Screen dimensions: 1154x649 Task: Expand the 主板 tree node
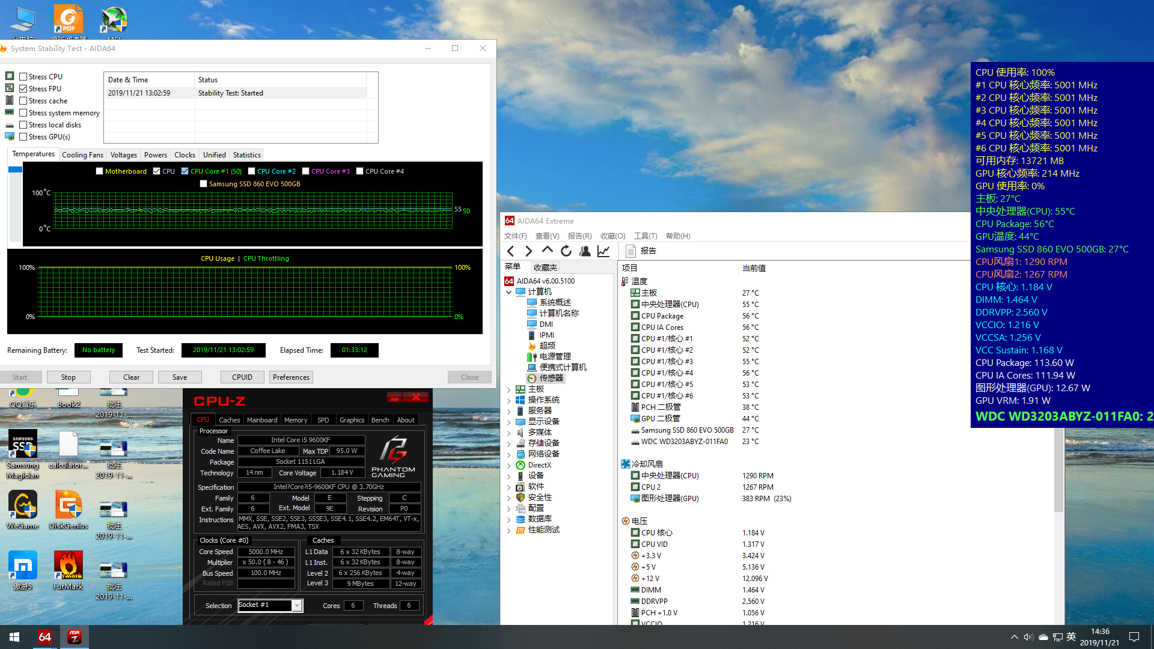(509, 389)
